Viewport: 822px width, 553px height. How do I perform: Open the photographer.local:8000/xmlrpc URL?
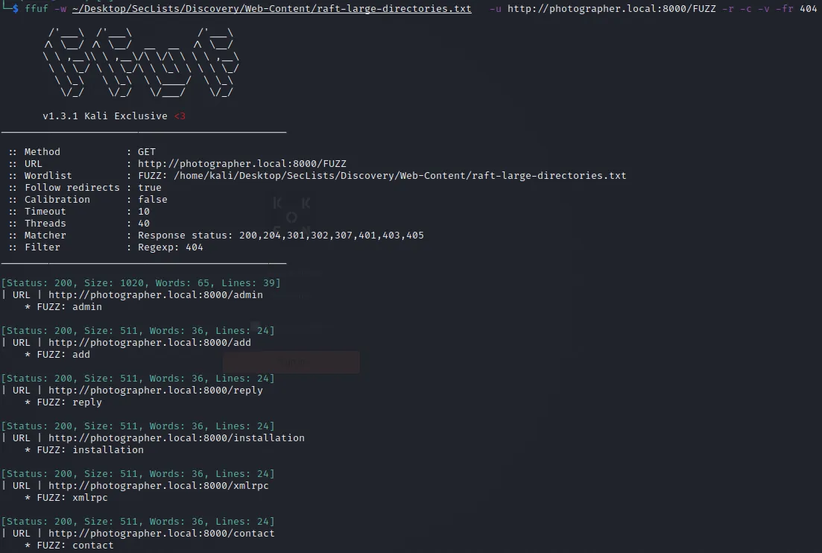[158, 486]
